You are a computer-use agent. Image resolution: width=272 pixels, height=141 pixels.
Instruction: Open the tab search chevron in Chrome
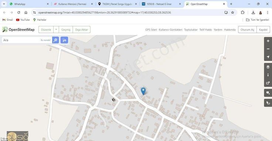tap(4, 4)
